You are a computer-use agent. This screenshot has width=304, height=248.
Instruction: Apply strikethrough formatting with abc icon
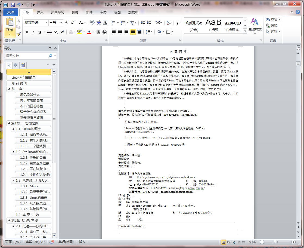click(x=49, y=32)
